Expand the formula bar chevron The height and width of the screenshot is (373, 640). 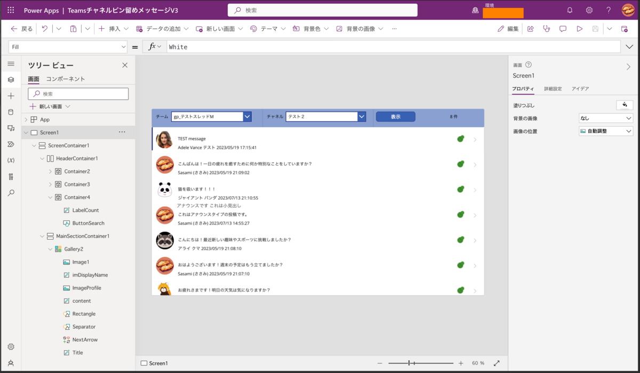point(629,47)
